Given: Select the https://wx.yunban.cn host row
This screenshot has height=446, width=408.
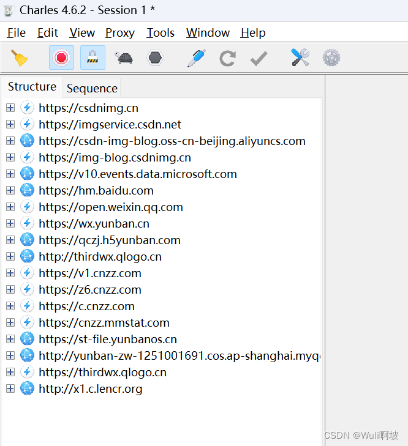Looking at the screenshot, I should [x=94, y=223].
